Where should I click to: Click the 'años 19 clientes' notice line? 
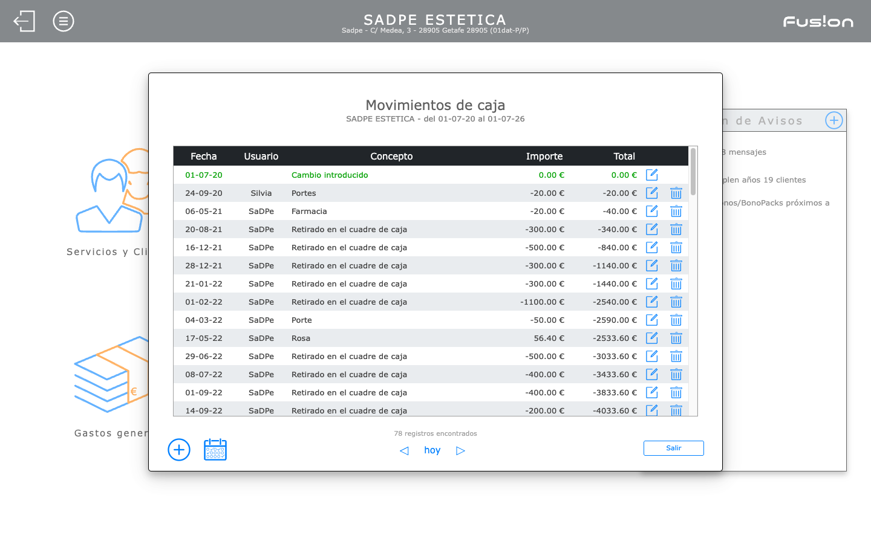[764, 180]
